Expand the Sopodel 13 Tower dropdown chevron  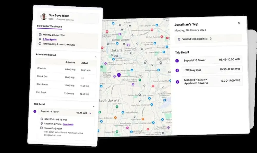[90, 113]
